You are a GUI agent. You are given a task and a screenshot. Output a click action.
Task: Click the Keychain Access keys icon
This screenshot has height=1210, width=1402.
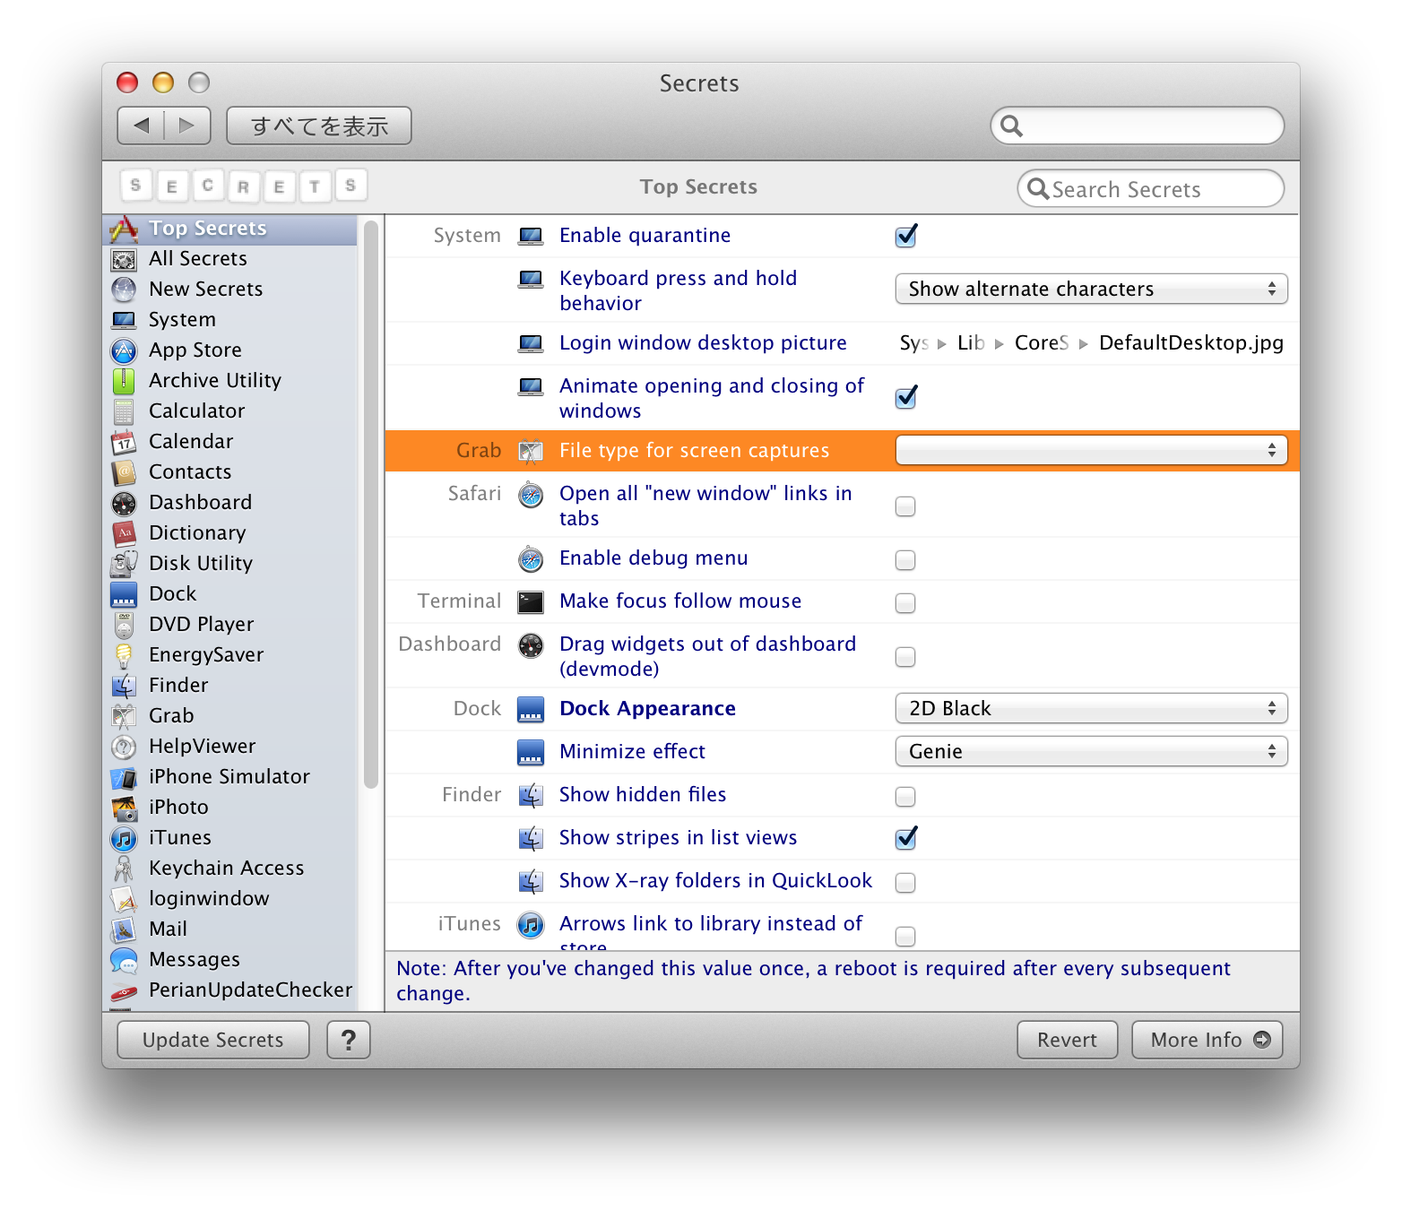[124, 869]
